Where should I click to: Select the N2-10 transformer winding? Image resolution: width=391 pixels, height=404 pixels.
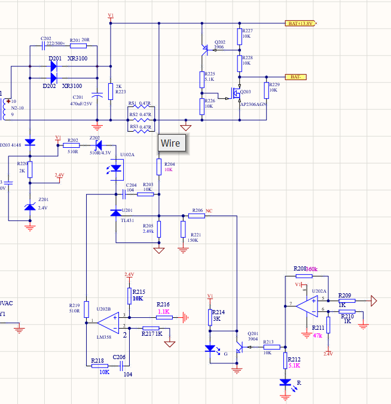[x=5, y=110]
